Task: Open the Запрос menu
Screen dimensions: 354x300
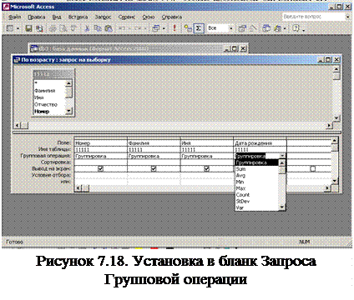Action: click(103, 17)
